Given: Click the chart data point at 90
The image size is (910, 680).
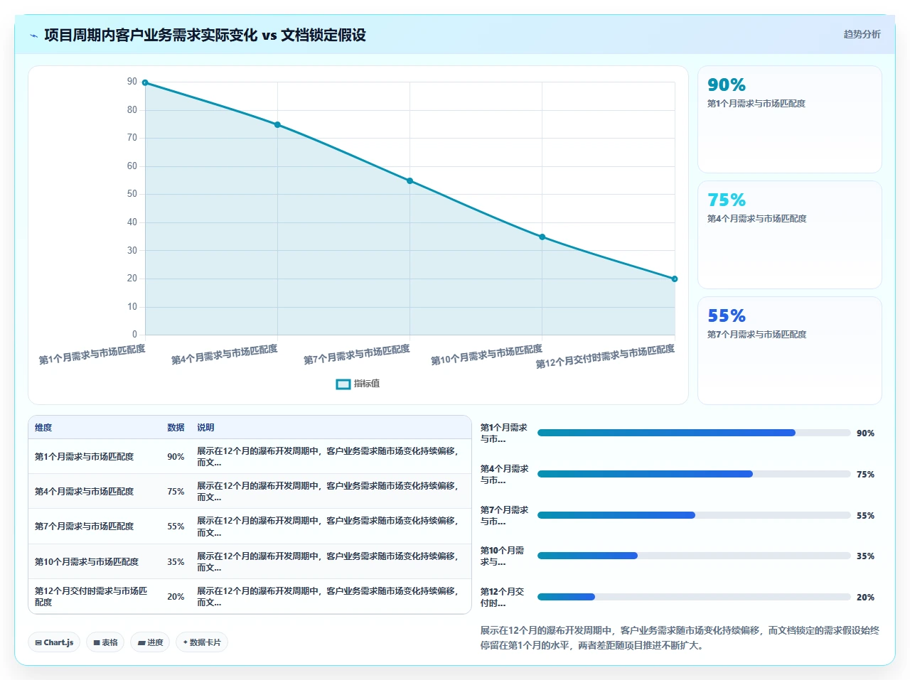Looking at the screenshot, I should (145, 82).
